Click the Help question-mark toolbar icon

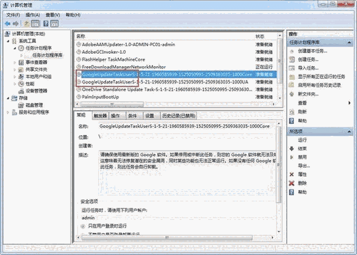[46, 23]
